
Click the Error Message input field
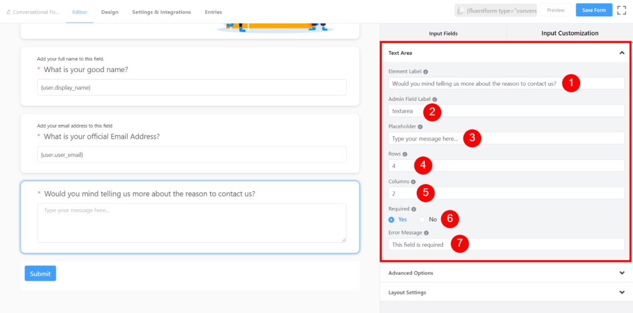tap(506, 244)
